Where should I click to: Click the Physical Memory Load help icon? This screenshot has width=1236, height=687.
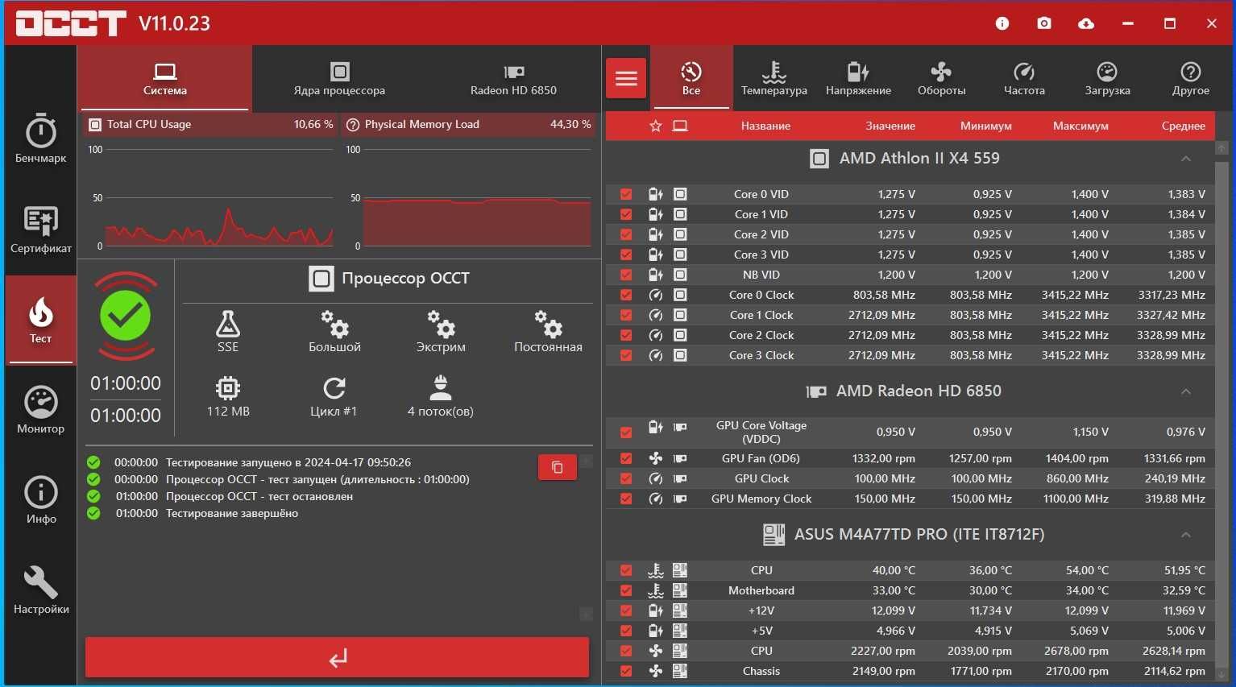click(352, 124)
